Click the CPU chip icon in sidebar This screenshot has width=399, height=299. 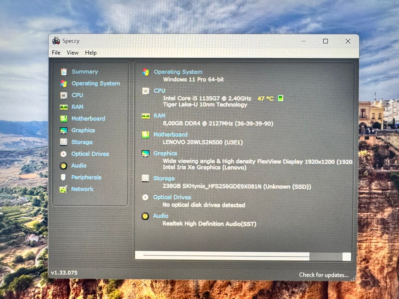click(x=64, y=95)
